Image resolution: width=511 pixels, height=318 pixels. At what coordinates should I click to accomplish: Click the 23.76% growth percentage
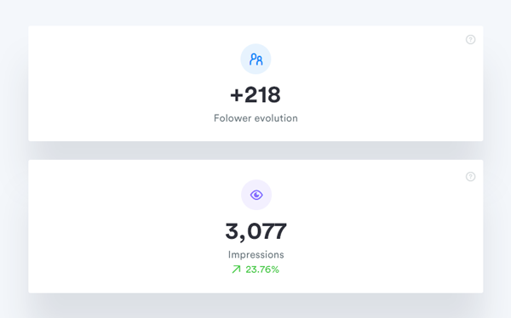262,270
